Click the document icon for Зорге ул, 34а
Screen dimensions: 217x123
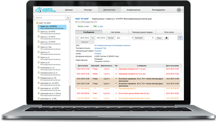(x=39, y=47)
